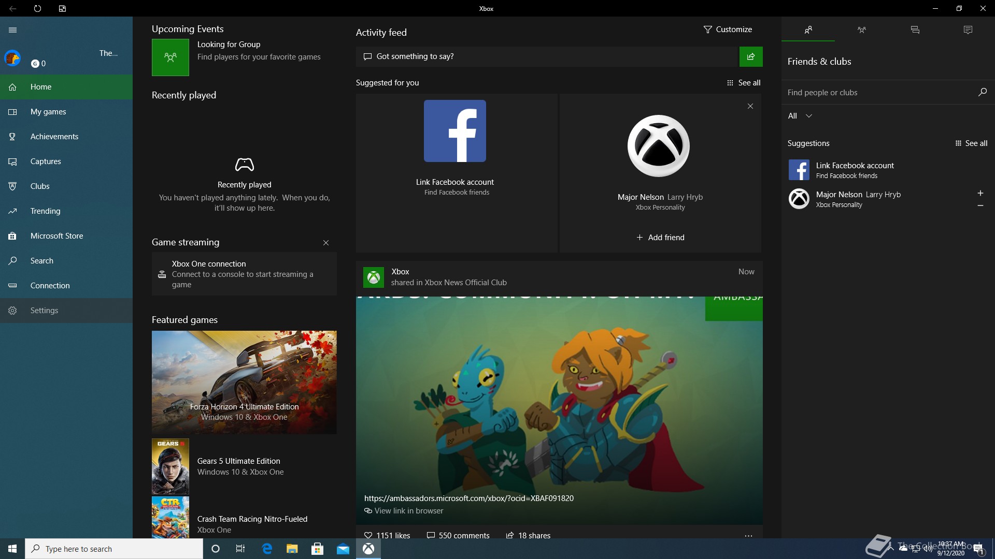The image size is (995, 559).
Task: Dismiss the Major Nelson suggestion card
Action: coord(750,106)
